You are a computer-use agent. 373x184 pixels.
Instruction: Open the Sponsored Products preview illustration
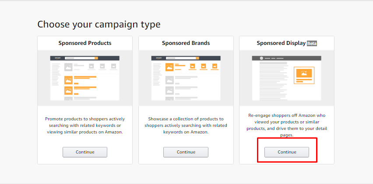click(85, 78)
